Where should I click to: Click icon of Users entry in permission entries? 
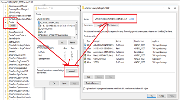click(x=85, y=55)
